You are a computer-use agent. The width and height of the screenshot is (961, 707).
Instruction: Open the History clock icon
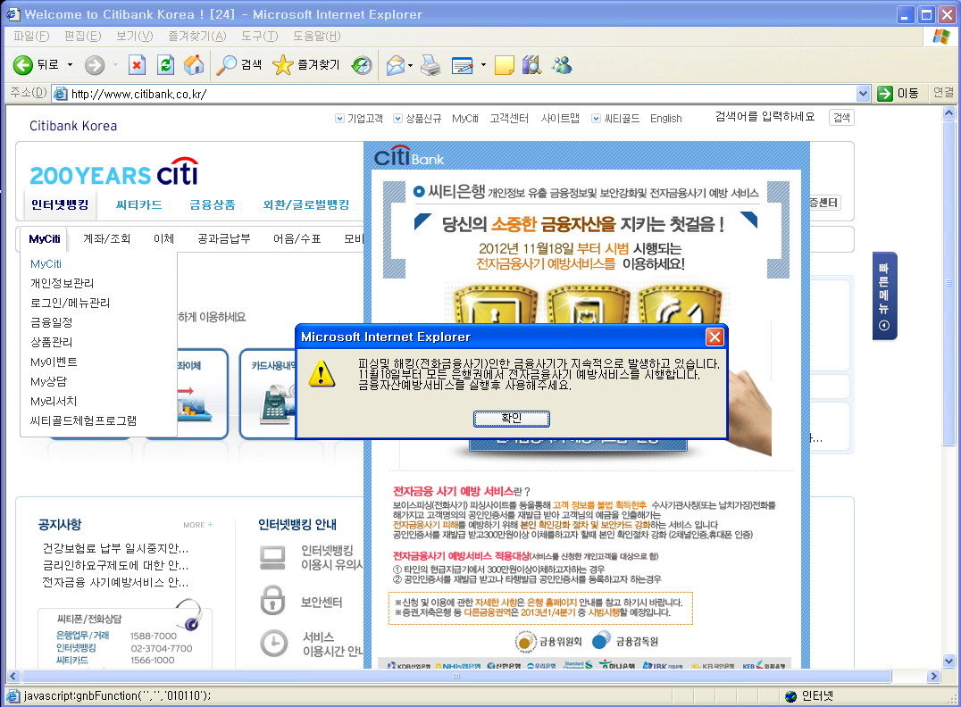coord(362,65)
